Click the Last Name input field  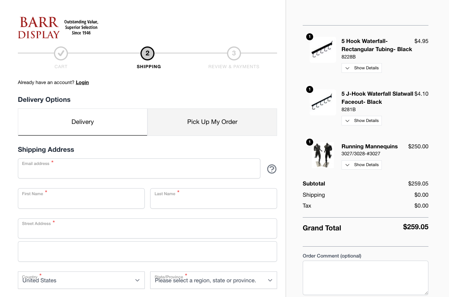point(213,201)
